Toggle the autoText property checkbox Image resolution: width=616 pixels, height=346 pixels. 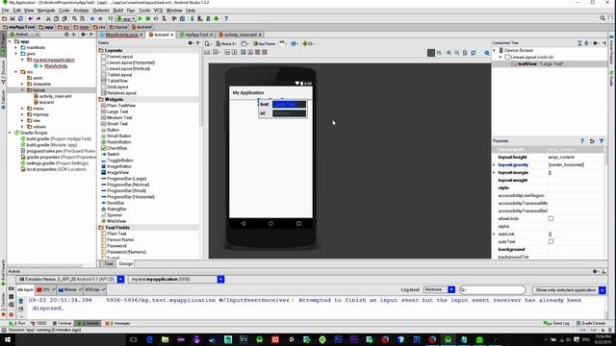[551, 241]
